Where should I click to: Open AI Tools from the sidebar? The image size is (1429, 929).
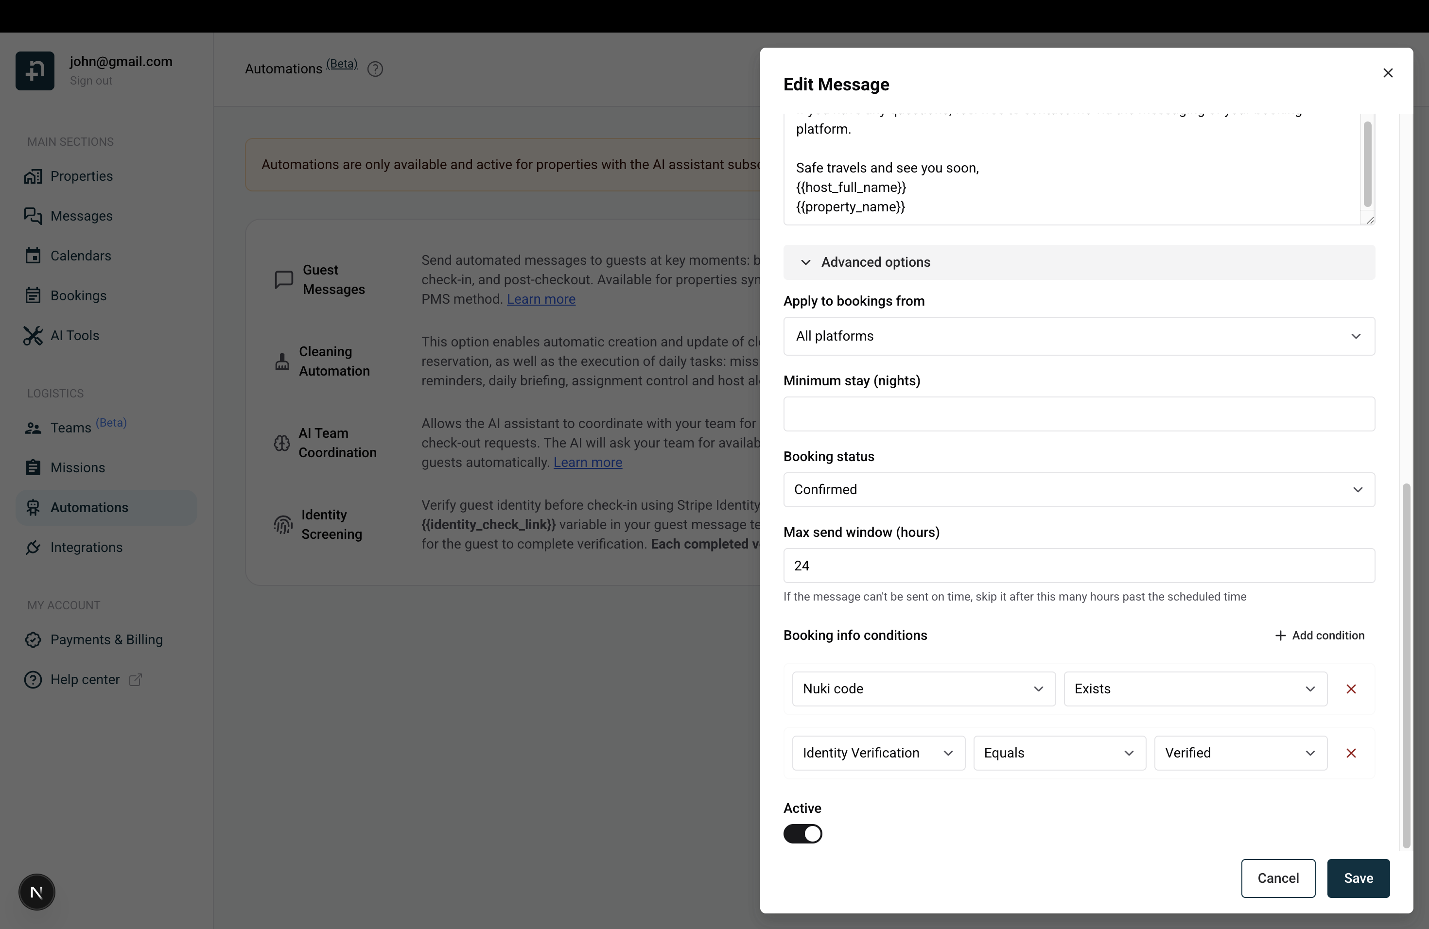coord(34,335)
